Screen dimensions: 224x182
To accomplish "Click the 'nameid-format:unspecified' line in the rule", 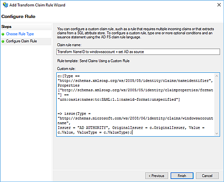I will (119, 99).
